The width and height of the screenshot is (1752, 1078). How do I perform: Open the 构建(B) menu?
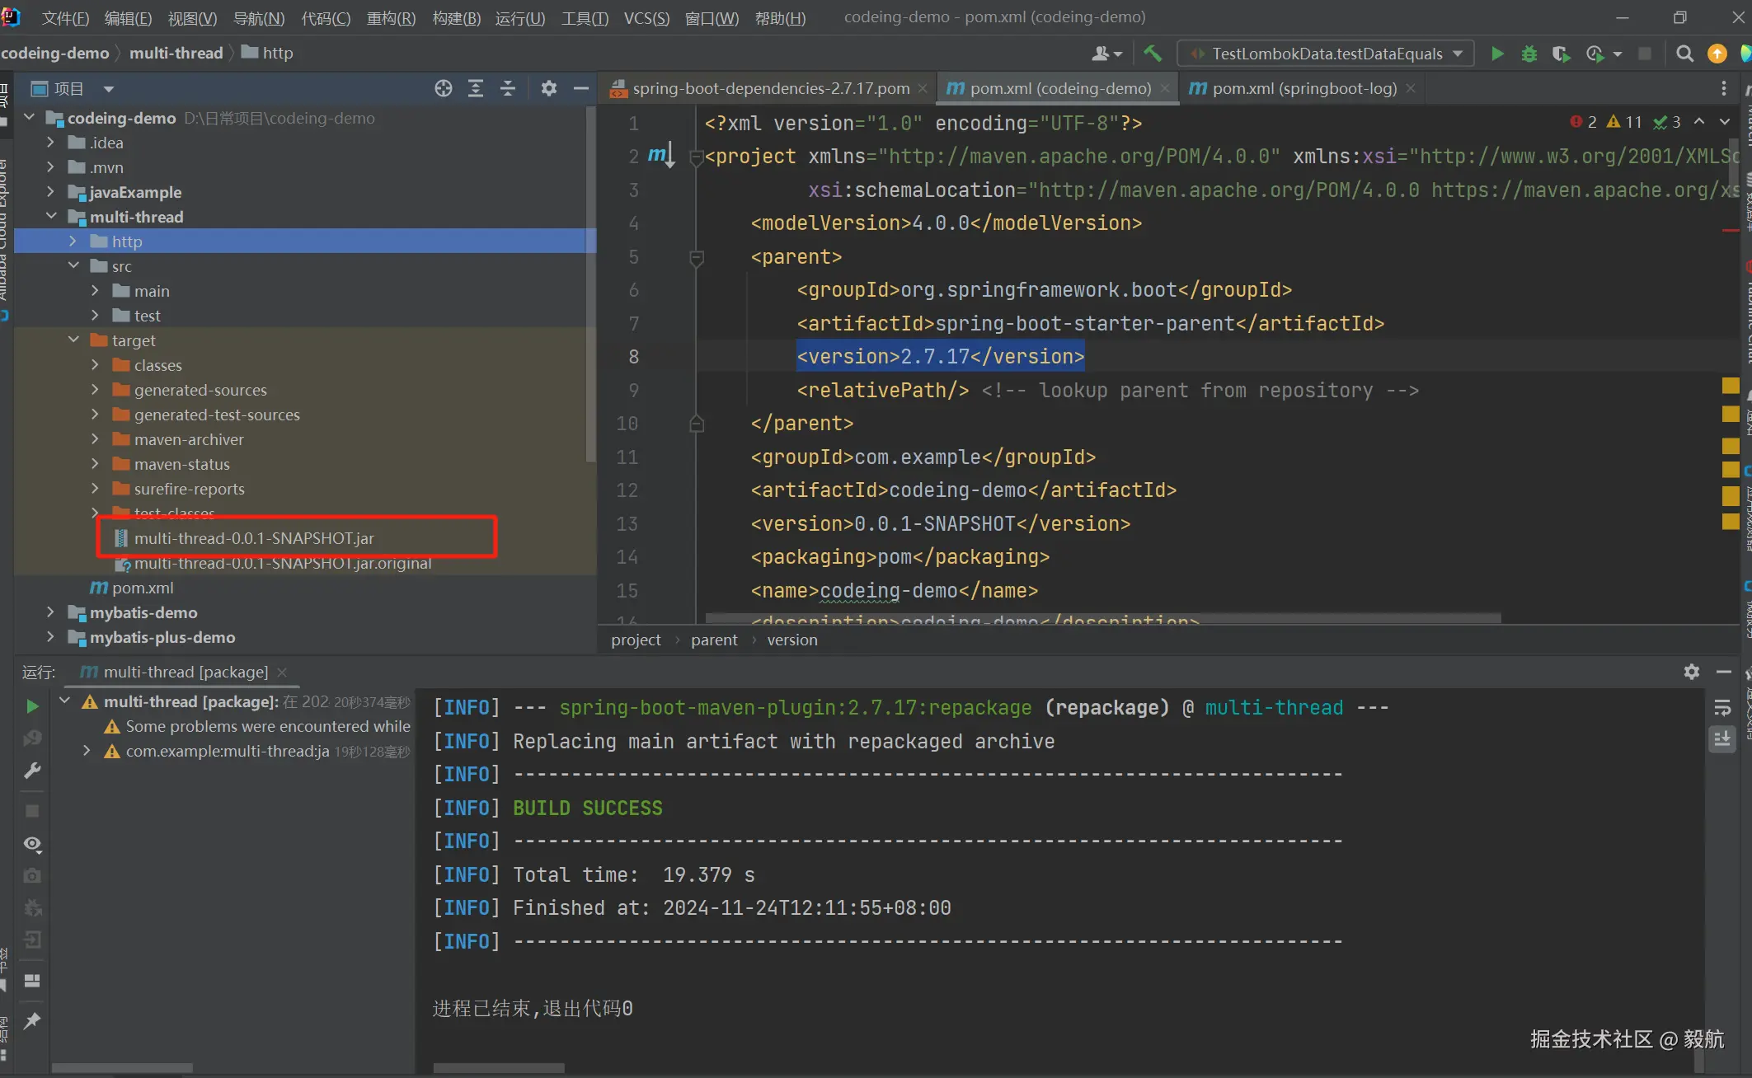pyautogui.click(x=456, y=17)
